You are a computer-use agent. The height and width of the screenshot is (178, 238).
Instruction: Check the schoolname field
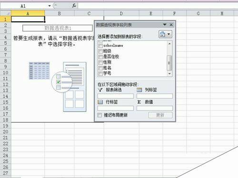click(x=100, y=46)
